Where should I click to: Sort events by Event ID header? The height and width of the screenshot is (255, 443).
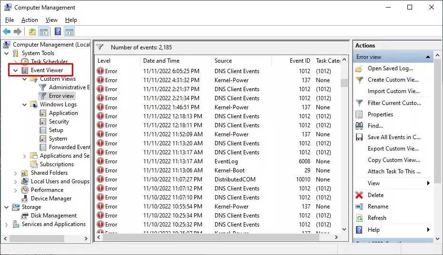point(292,61)
